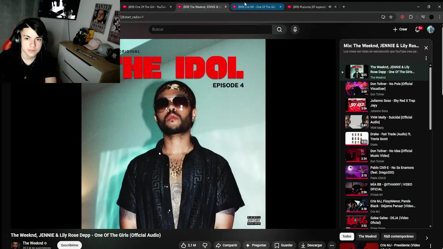Open YouTube notifications bell
The height and width of the screenshot is (249, 443).
(x=417, y=29)
